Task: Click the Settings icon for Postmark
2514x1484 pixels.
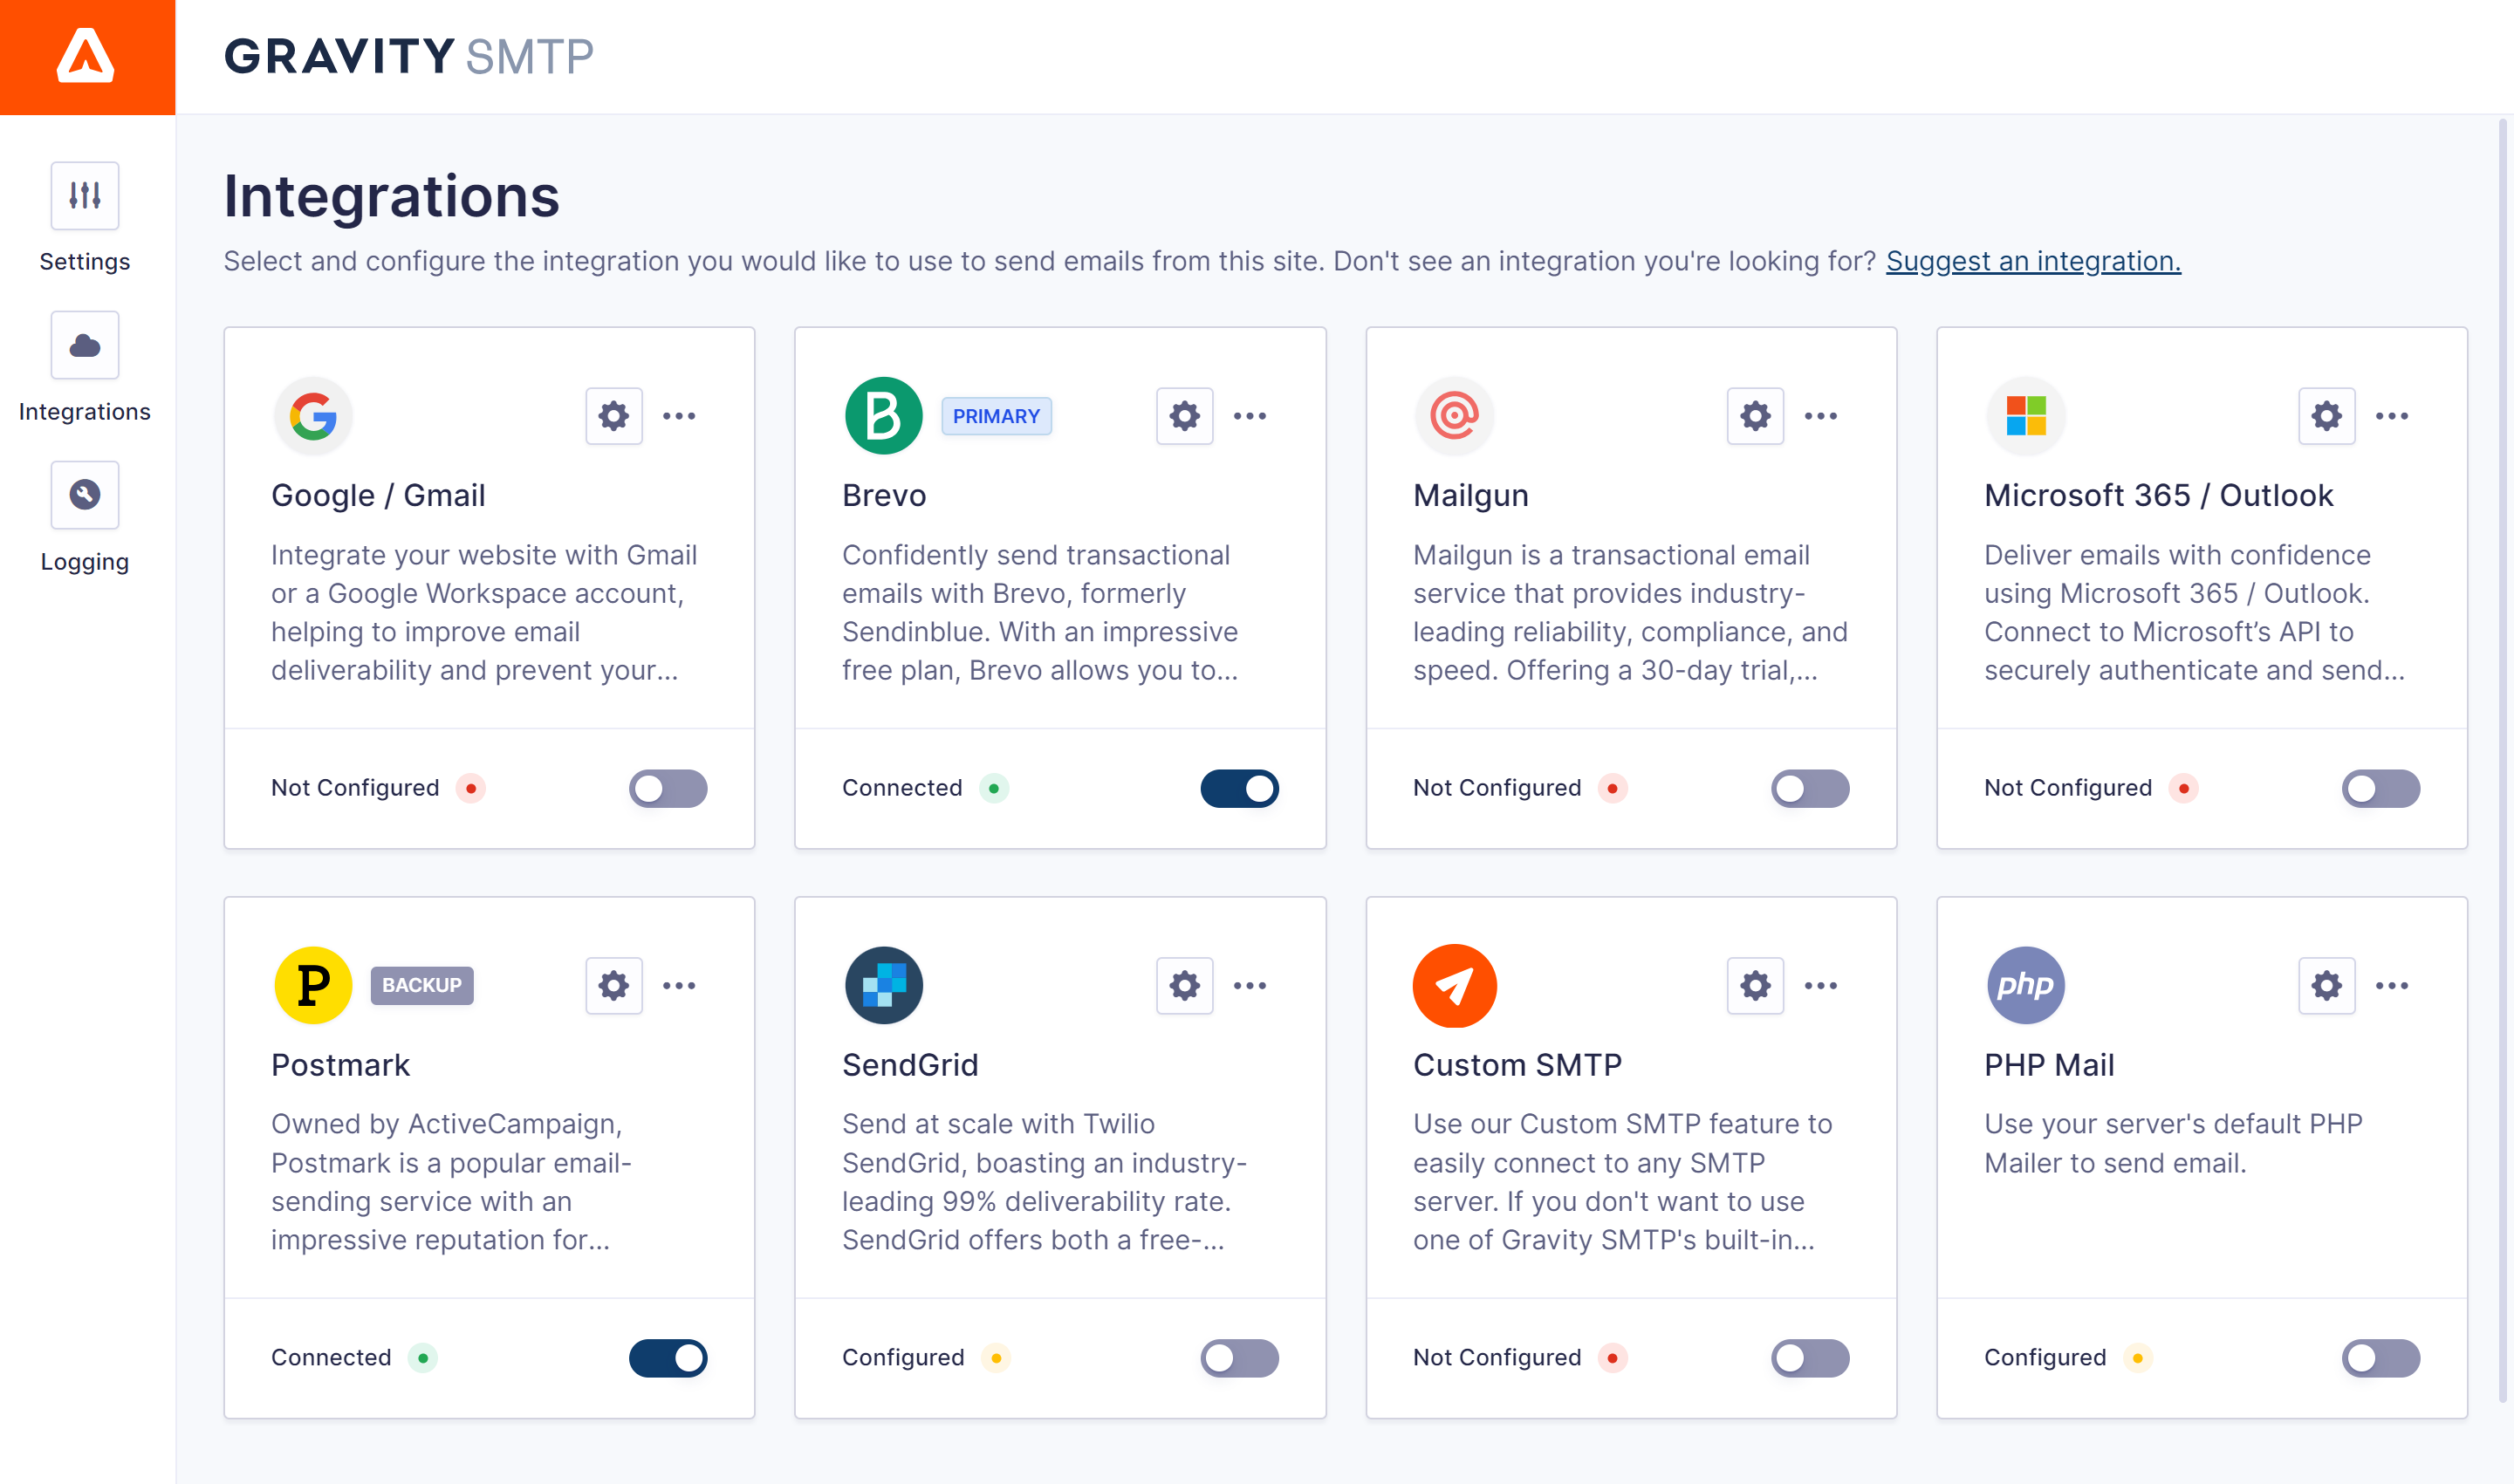Action: point(613,984)
